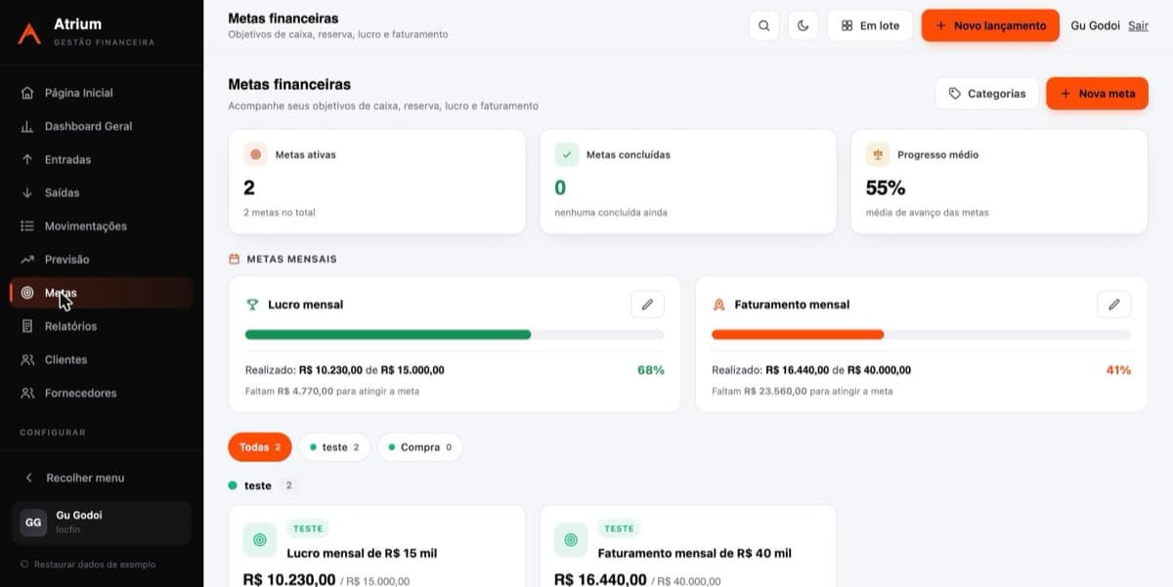Viewport: 1173px width, 587px height.
Task: Click the 68% progress value
Action: click(651, 370)
